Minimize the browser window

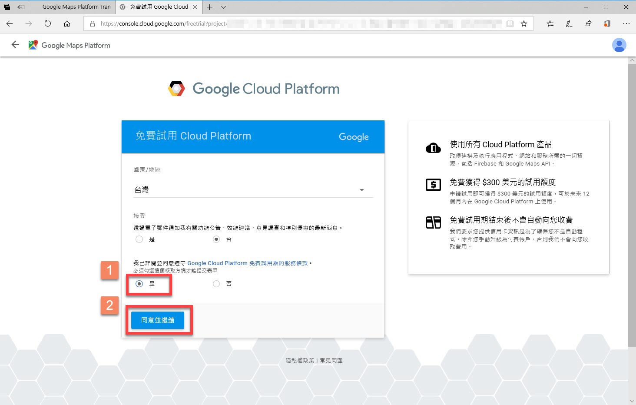tap(586, 7)
